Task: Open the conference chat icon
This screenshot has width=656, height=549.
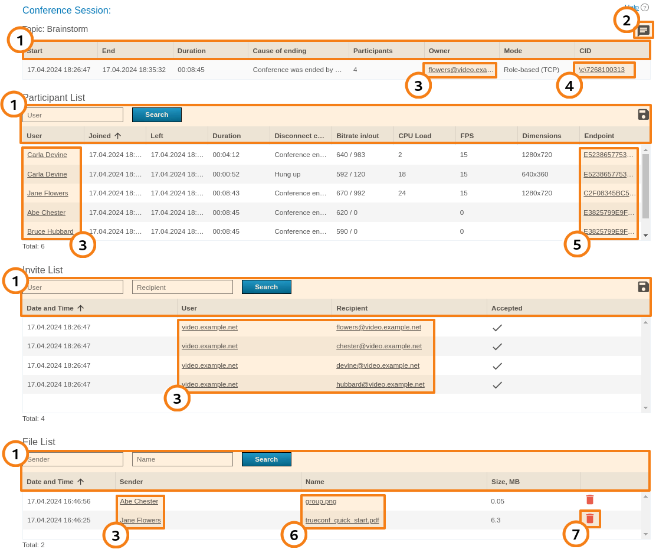Action: click(x=644, y=30)
